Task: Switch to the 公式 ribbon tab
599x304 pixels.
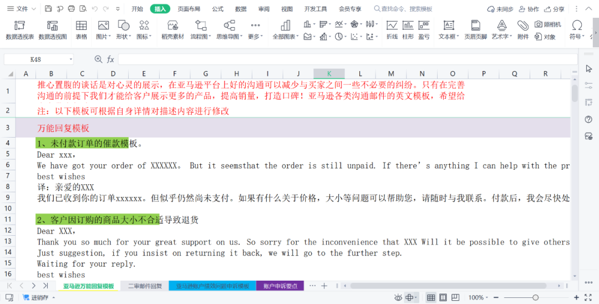Action: point(218,9)
